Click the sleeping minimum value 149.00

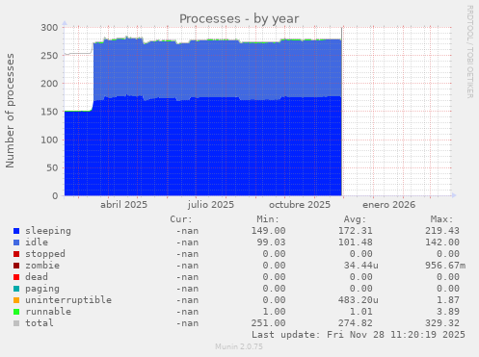point(268,231)
